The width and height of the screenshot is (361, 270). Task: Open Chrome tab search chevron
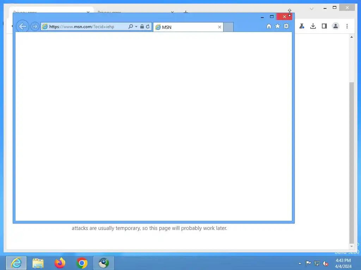coord(312,9)
